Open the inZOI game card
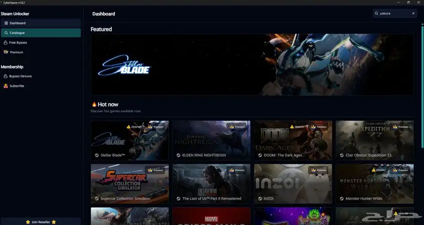424x225 pixels. (x=293, y=184)
